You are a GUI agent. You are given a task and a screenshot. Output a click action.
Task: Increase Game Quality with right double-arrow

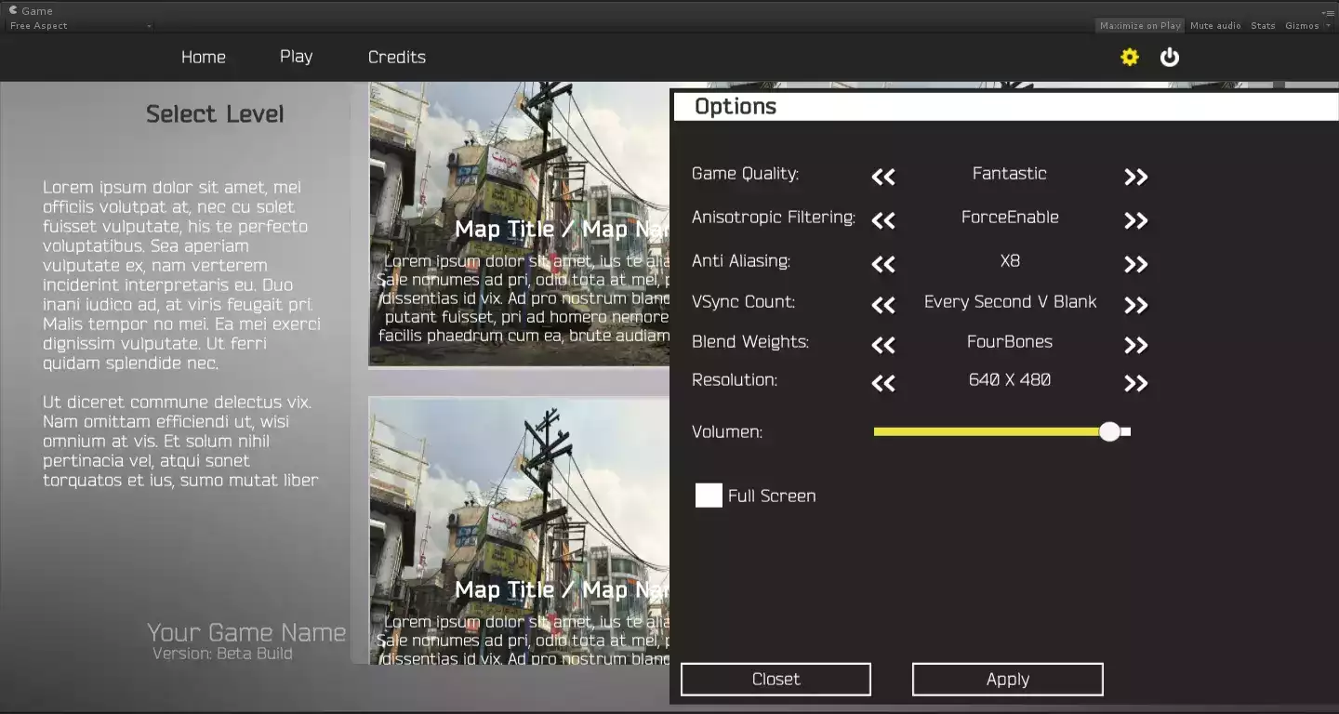1135,177
